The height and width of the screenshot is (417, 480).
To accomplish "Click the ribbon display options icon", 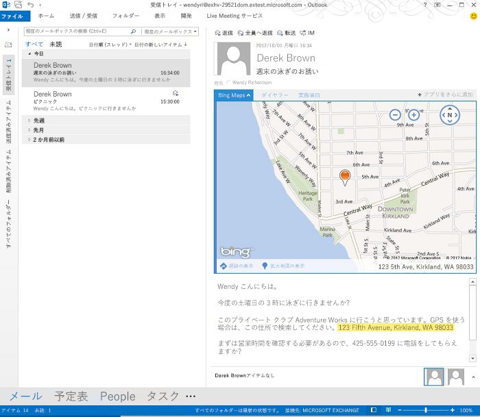I will pyautogui.click(x=437, y=5).
